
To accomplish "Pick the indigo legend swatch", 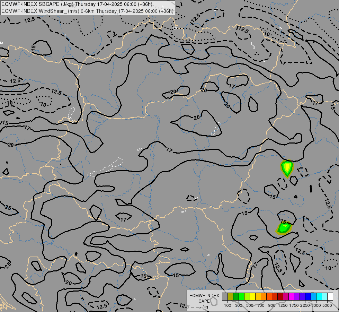I will pos(302,296).
